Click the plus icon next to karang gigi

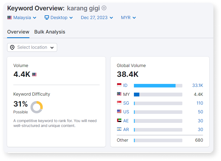(104, 8)
